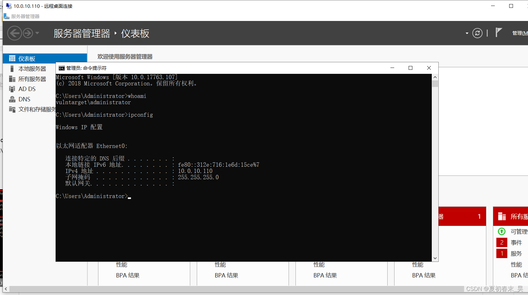Image resolution: width=528 pixels, height=295 pixels.
Task: Click the back navigation arrow in Server Manager
Action: point(14,33)
